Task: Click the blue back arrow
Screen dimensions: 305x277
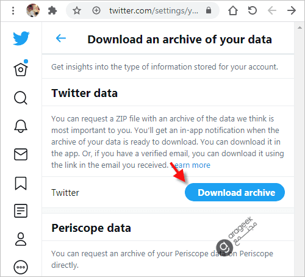Action: click(61, 38)
